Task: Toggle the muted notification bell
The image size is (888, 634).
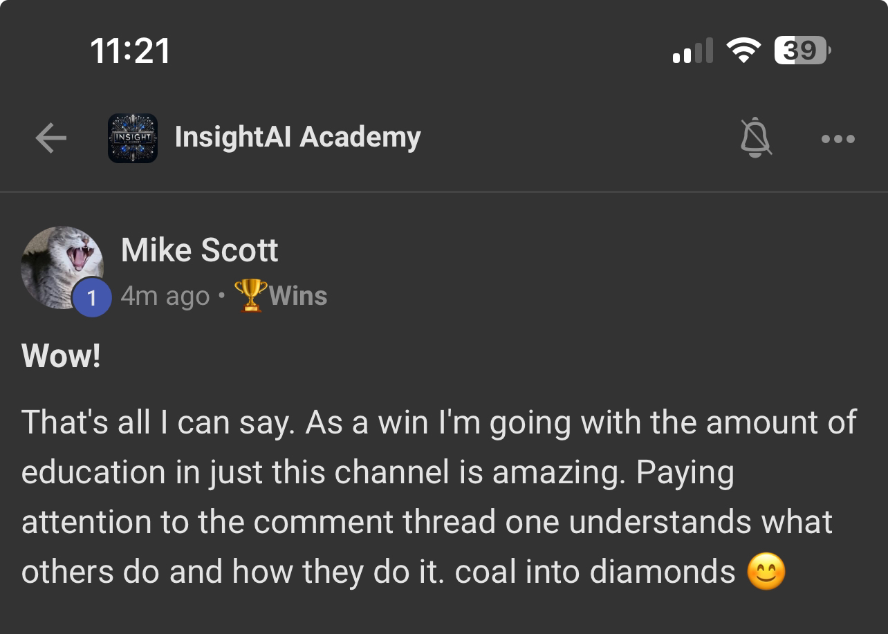Action: click(x=756, y=138)
